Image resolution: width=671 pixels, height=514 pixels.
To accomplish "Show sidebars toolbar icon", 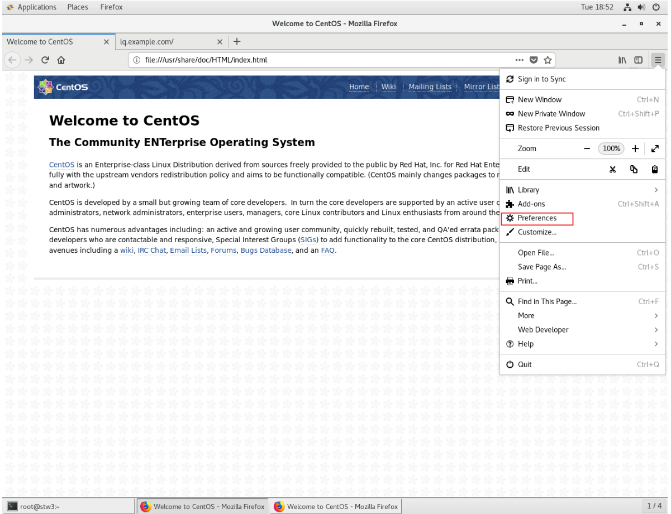I will [637, 60].
